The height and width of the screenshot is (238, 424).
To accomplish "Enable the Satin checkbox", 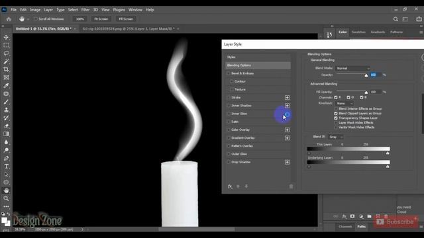I will (229, 122).
